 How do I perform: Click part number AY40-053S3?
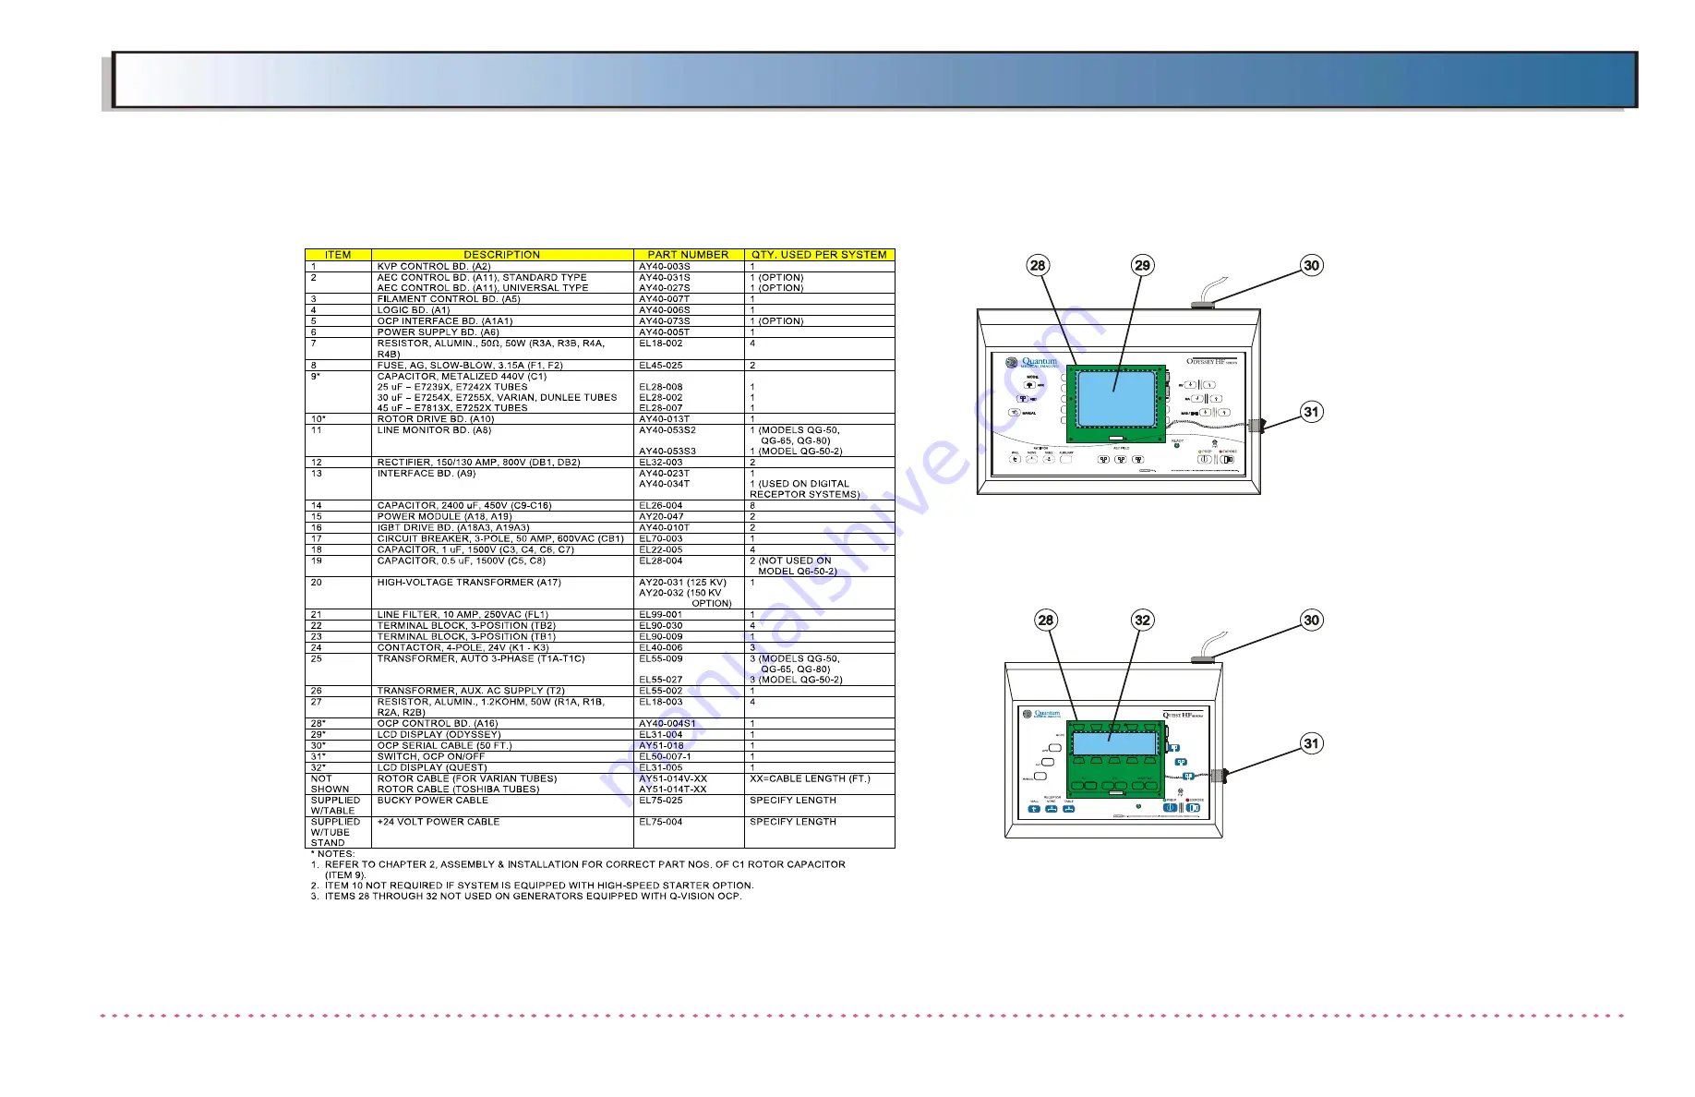[x=667, y=452]
